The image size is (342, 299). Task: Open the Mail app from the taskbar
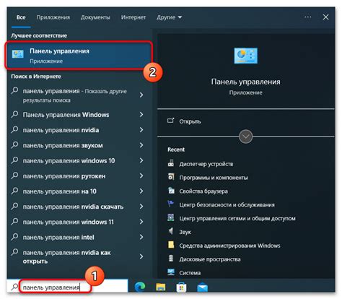tap(203, 287)
